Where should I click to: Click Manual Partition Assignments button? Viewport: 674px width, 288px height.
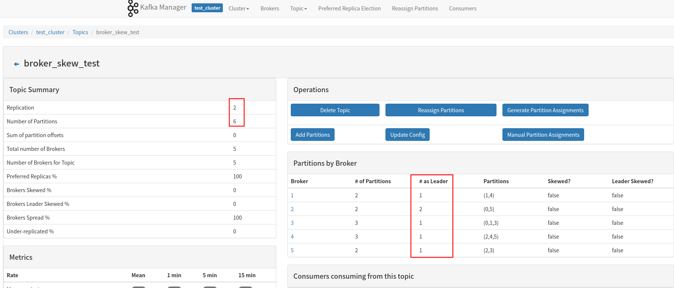[543, 135]
